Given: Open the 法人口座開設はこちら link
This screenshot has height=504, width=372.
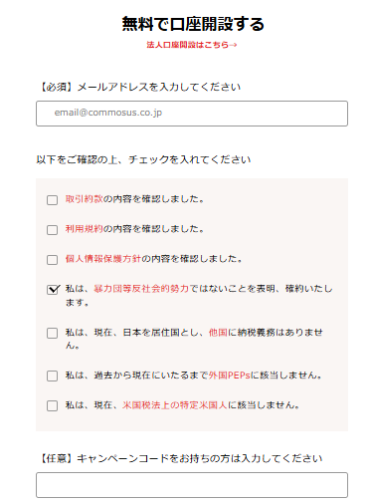Looking at the screenshot, I should tap(192, 45).
